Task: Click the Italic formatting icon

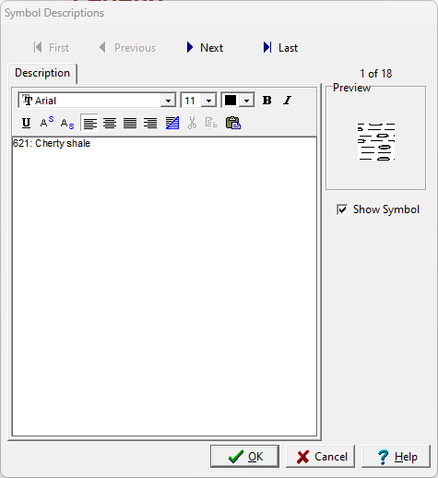Action: tap(287, 101)
